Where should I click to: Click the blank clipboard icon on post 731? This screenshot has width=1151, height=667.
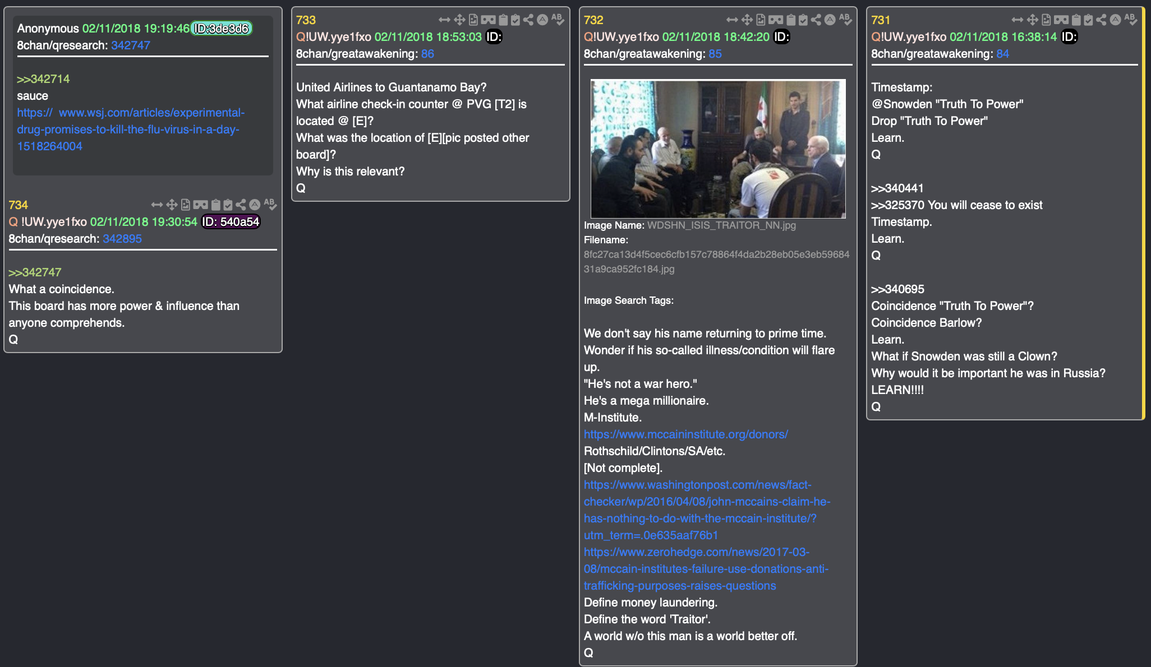coord(1076,20)
